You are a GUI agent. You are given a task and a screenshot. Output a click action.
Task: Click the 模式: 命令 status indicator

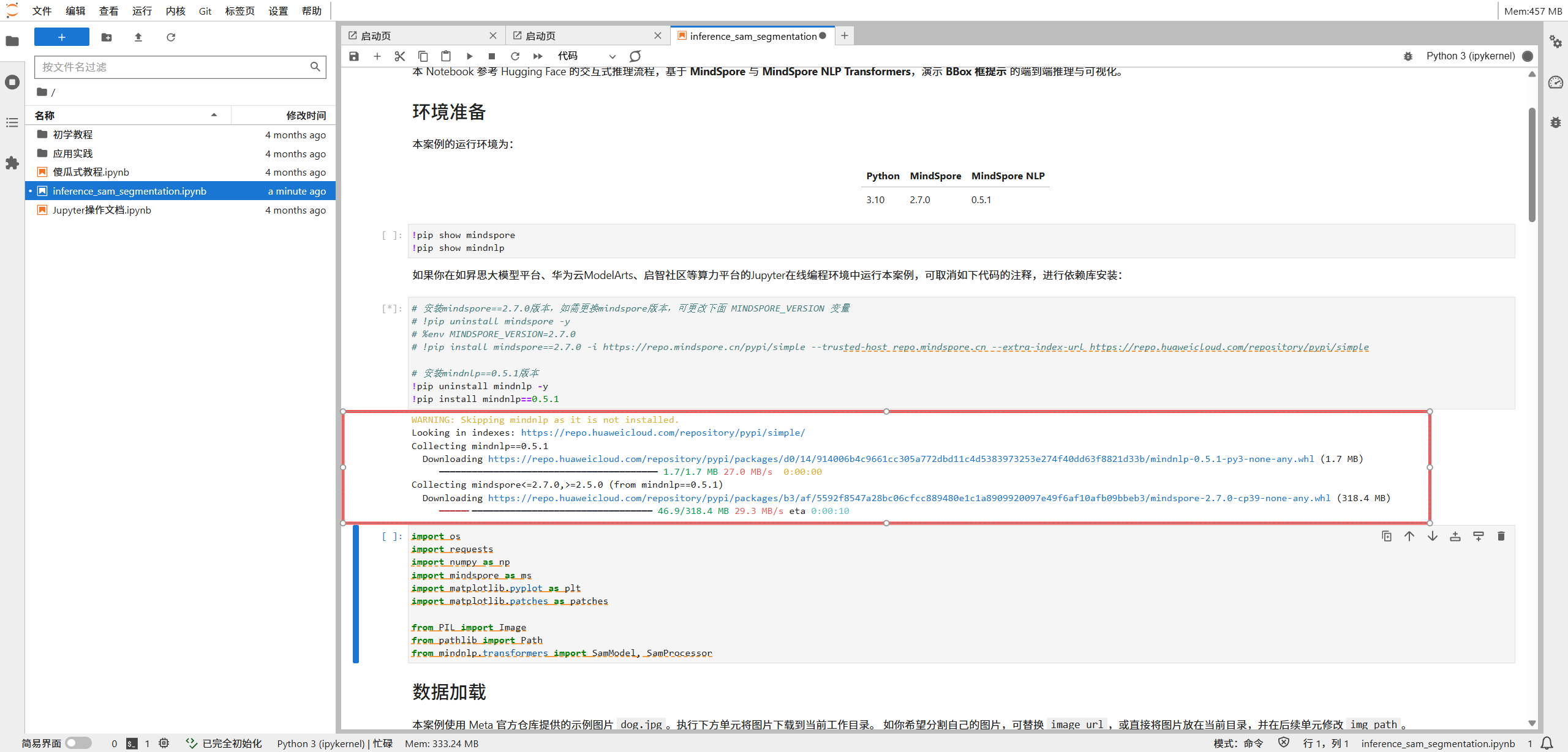pos(1238,743)
